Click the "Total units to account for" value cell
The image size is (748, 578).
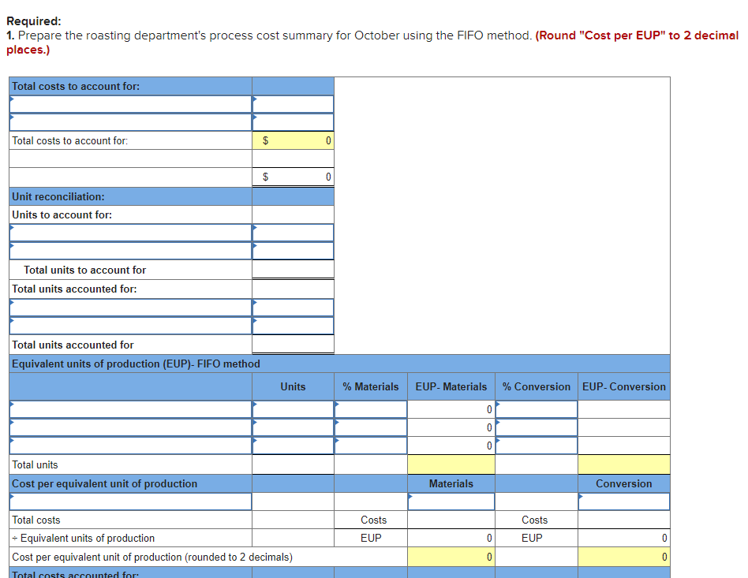pos(293,269)
